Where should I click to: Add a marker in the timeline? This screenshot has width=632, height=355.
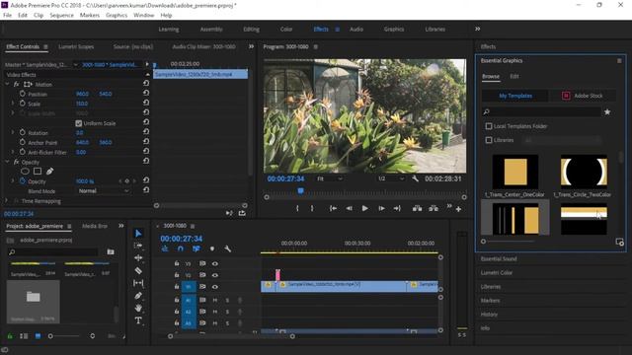coord(212,249)
